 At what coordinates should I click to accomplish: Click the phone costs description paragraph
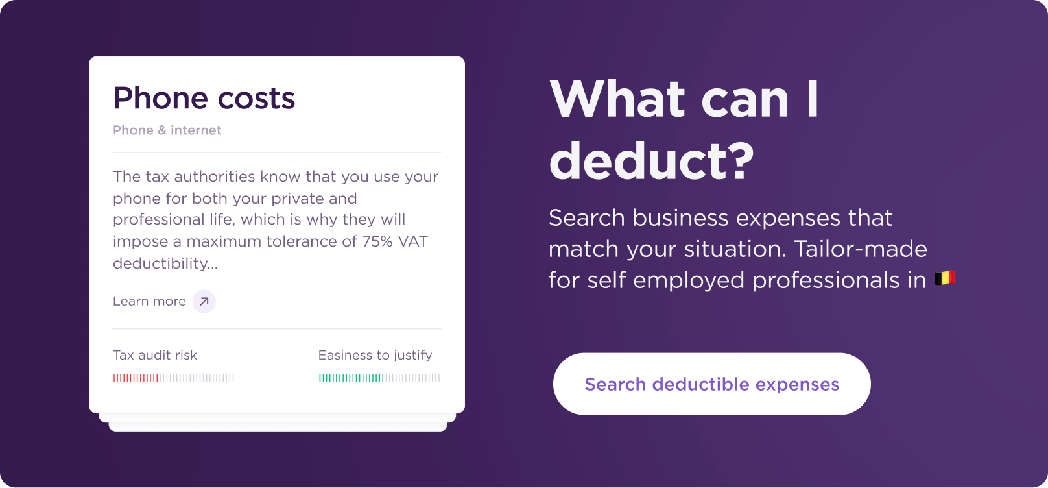click(276, 219)
